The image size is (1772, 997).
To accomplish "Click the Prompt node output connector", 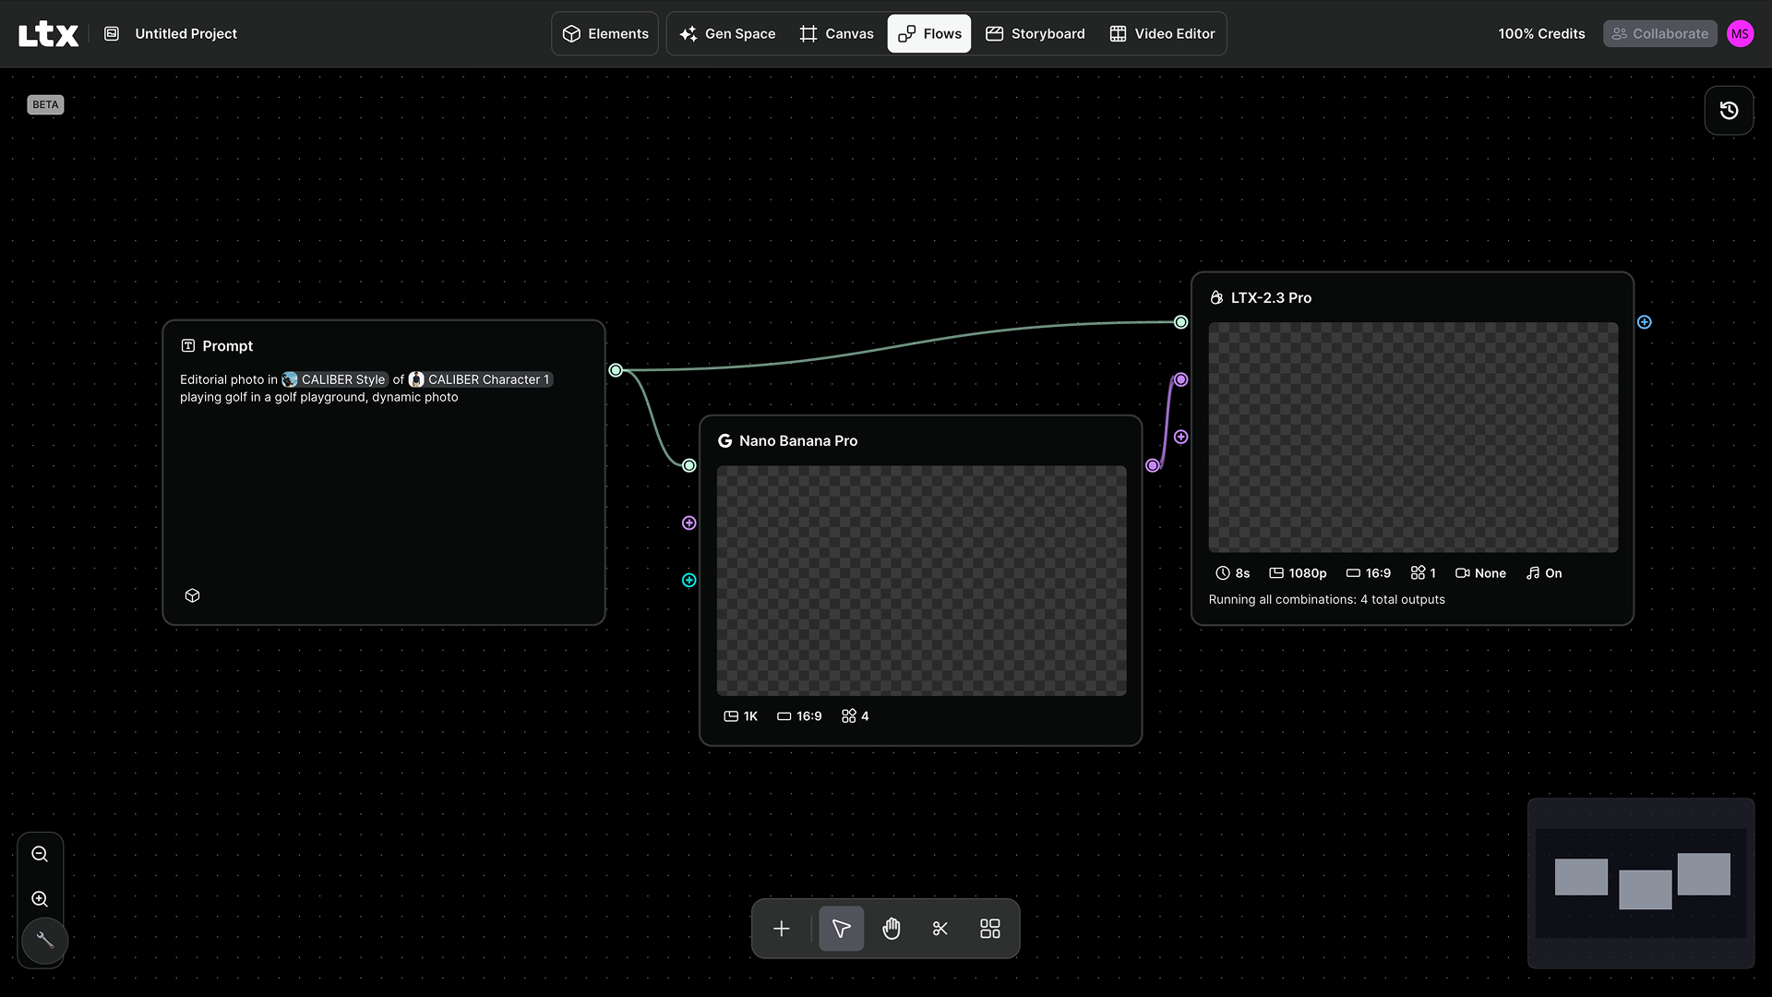I will pyautogui.click(x=616, y=370).
